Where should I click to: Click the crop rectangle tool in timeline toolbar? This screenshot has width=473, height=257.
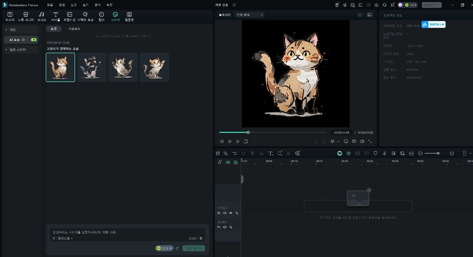[280, 153]
